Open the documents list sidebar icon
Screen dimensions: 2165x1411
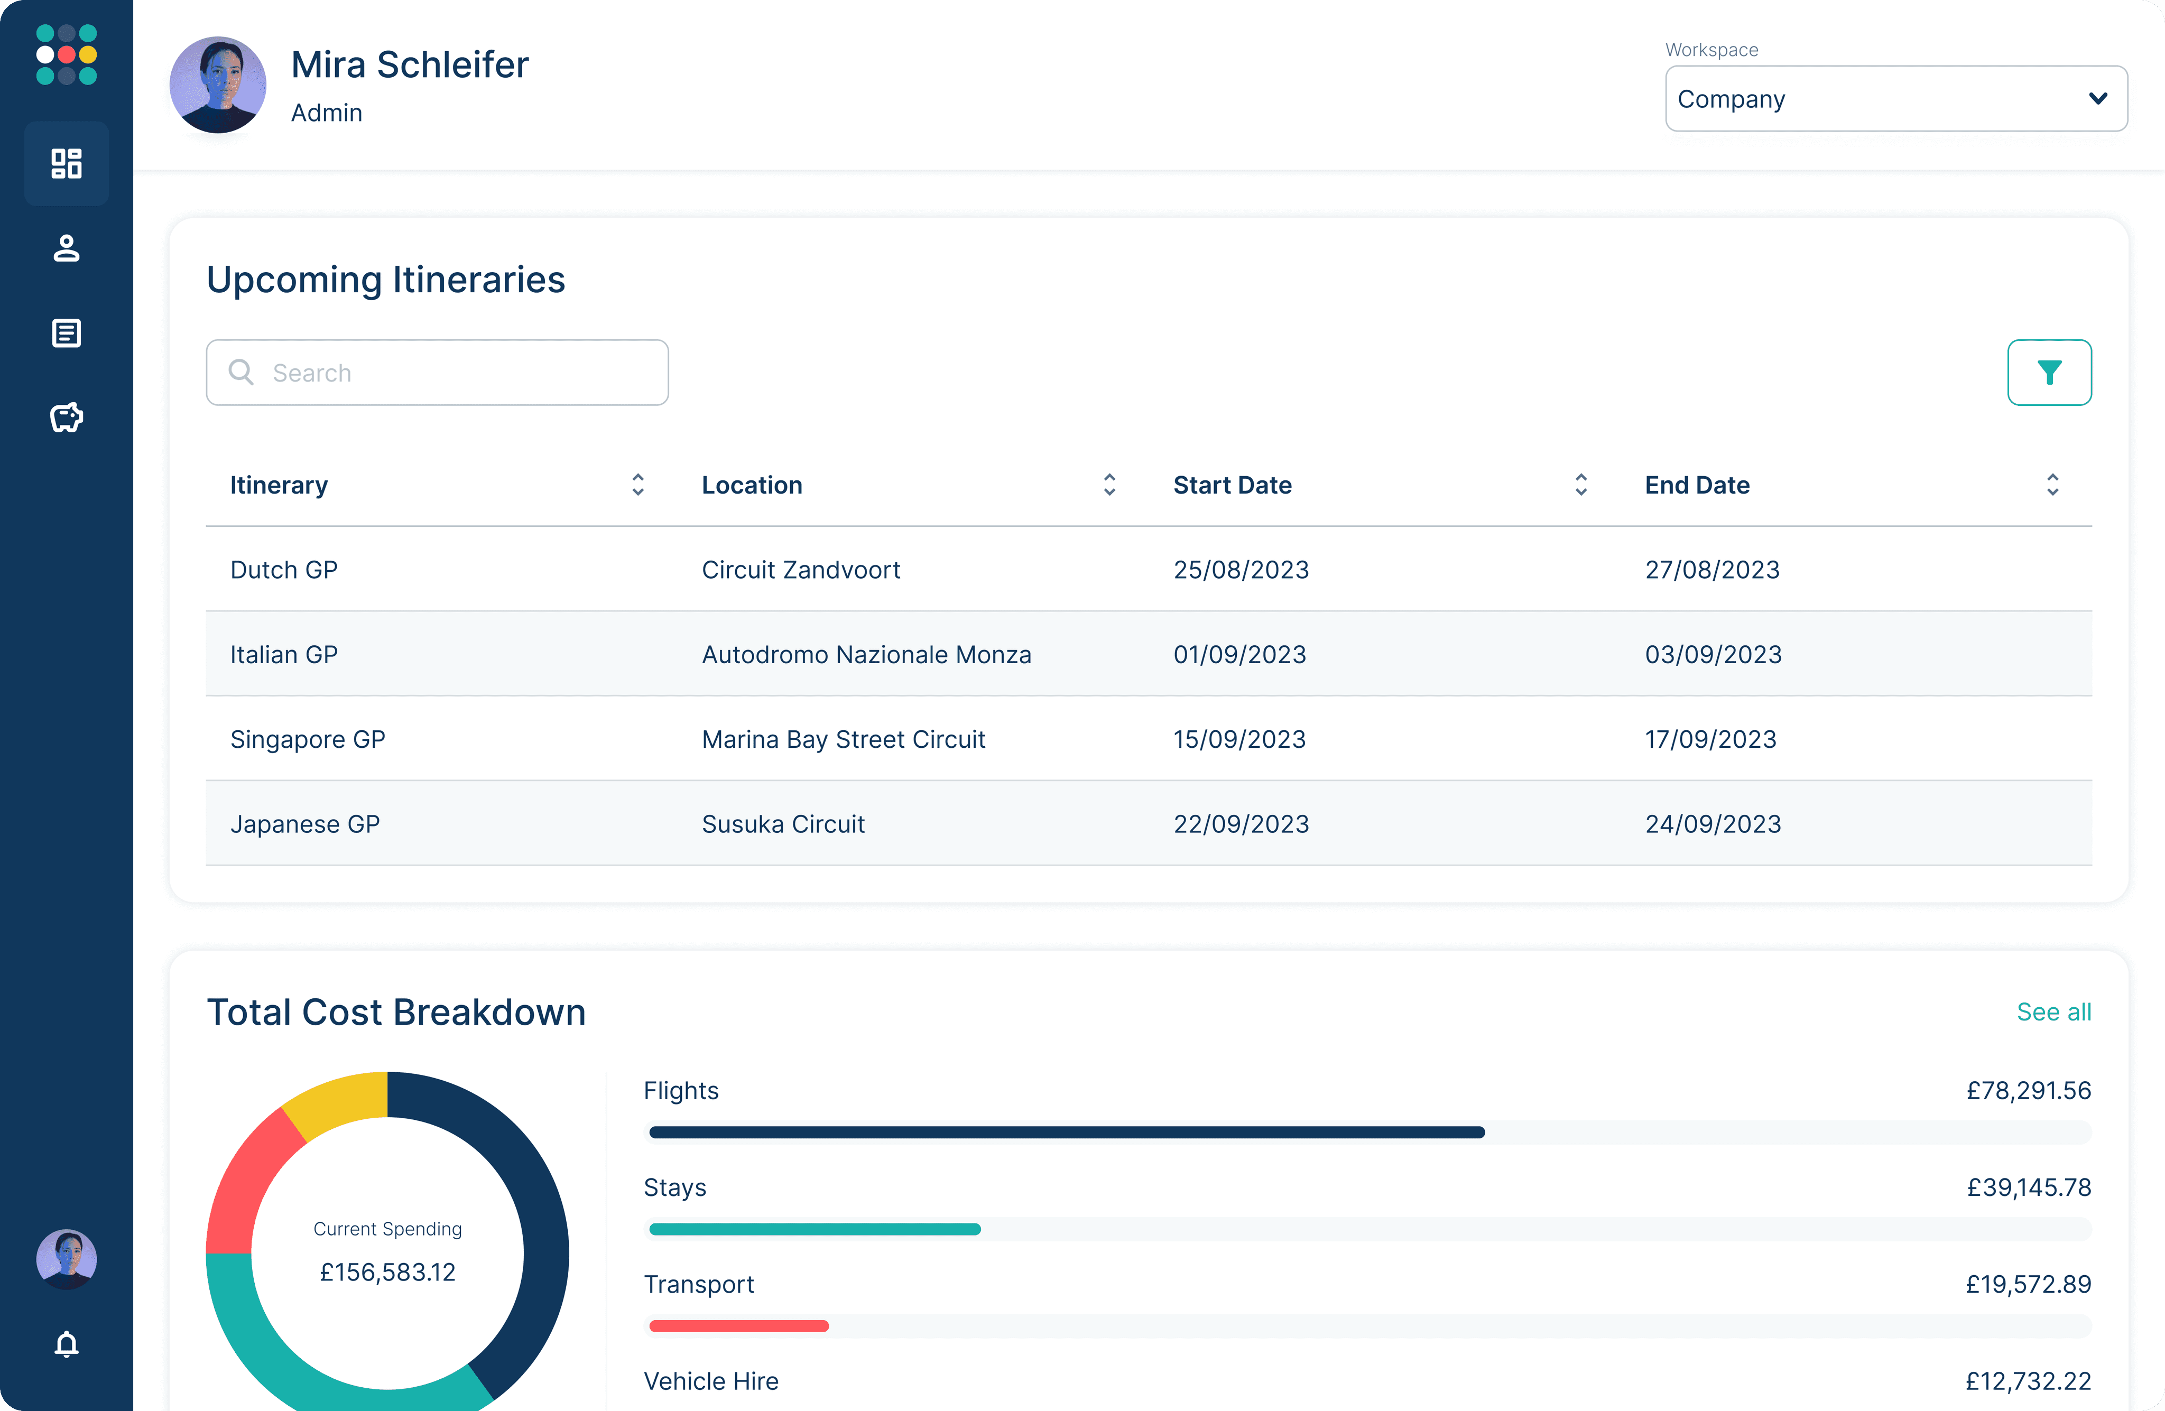coord(67,333)
